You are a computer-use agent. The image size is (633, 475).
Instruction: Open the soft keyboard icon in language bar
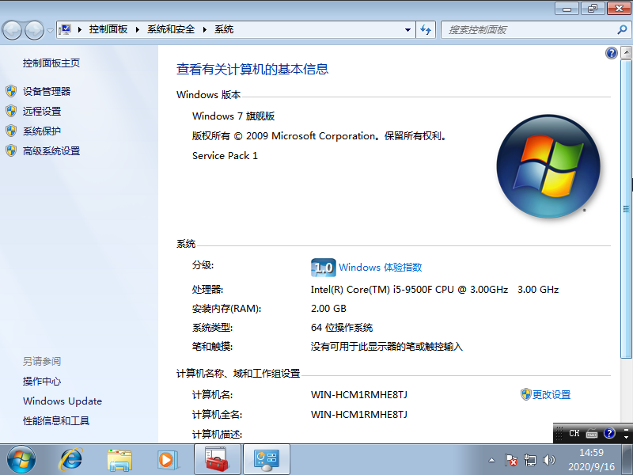point(591,433)
